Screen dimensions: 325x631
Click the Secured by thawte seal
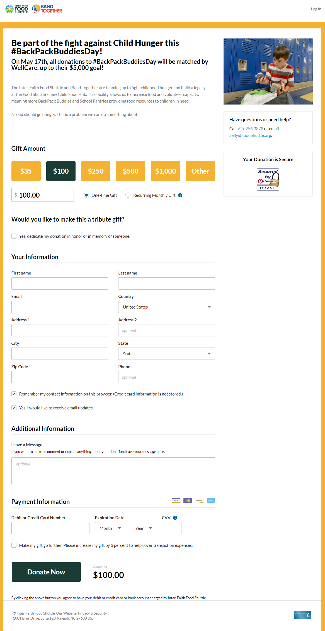tap(268, 179)
